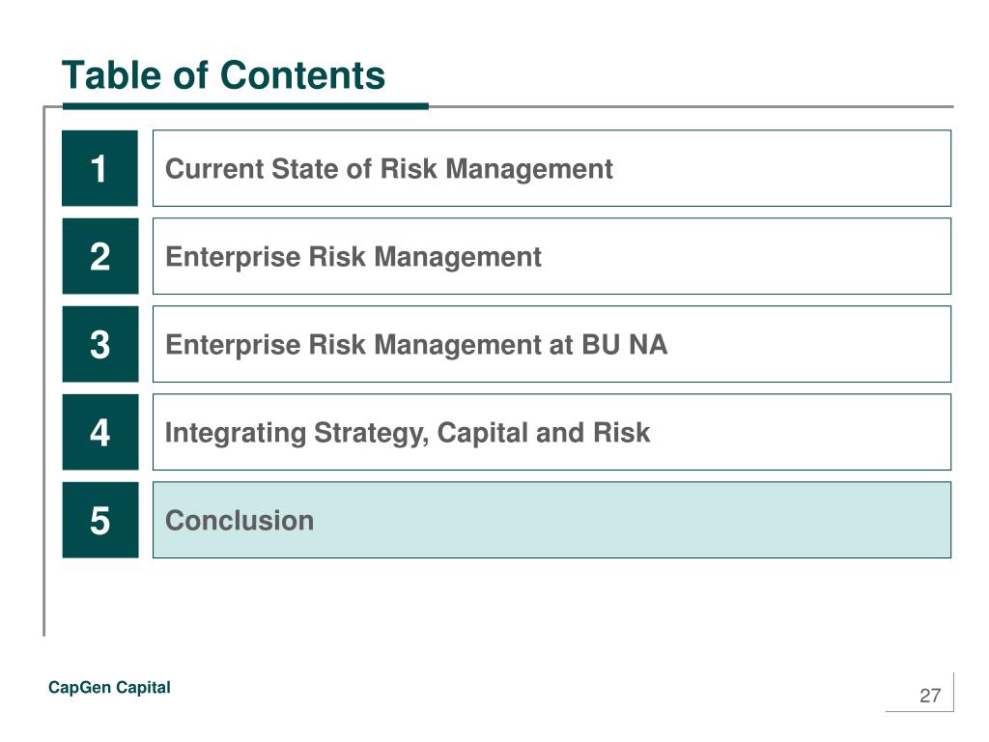The width and height of the screenshot is (989, 742).
Task: Click the number 4 section box
Action: pos(99,432)
